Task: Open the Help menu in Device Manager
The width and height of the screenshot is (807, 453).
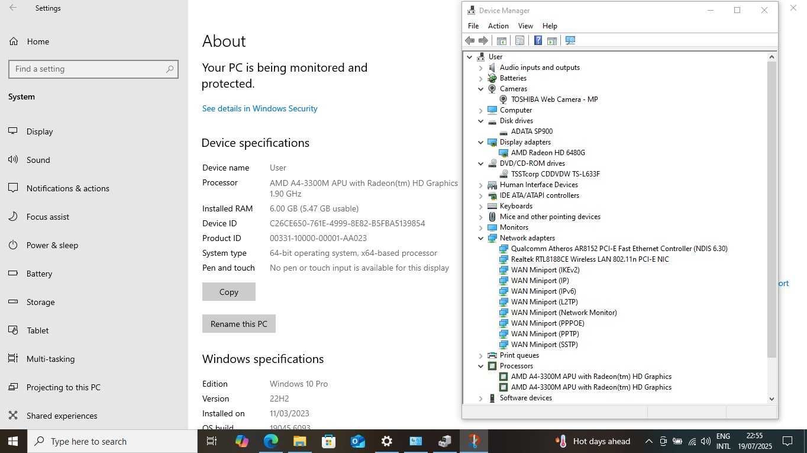Action: [x=550, y=26]
